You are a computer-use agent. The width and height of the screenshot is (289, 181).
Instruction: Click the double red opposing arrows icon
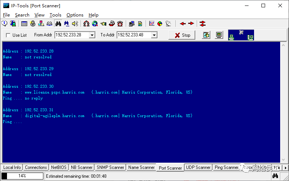click(202, 23)
